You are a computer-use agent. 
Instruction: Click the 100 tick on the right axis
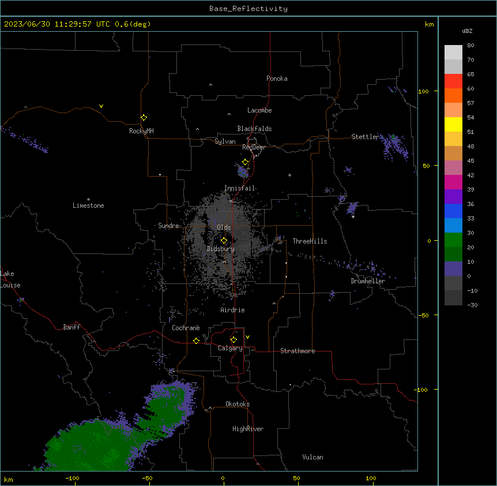coord(423,91)
